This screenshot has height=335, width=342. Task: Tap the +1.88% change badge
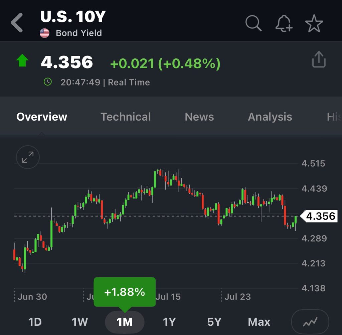(x=125, y=292)
